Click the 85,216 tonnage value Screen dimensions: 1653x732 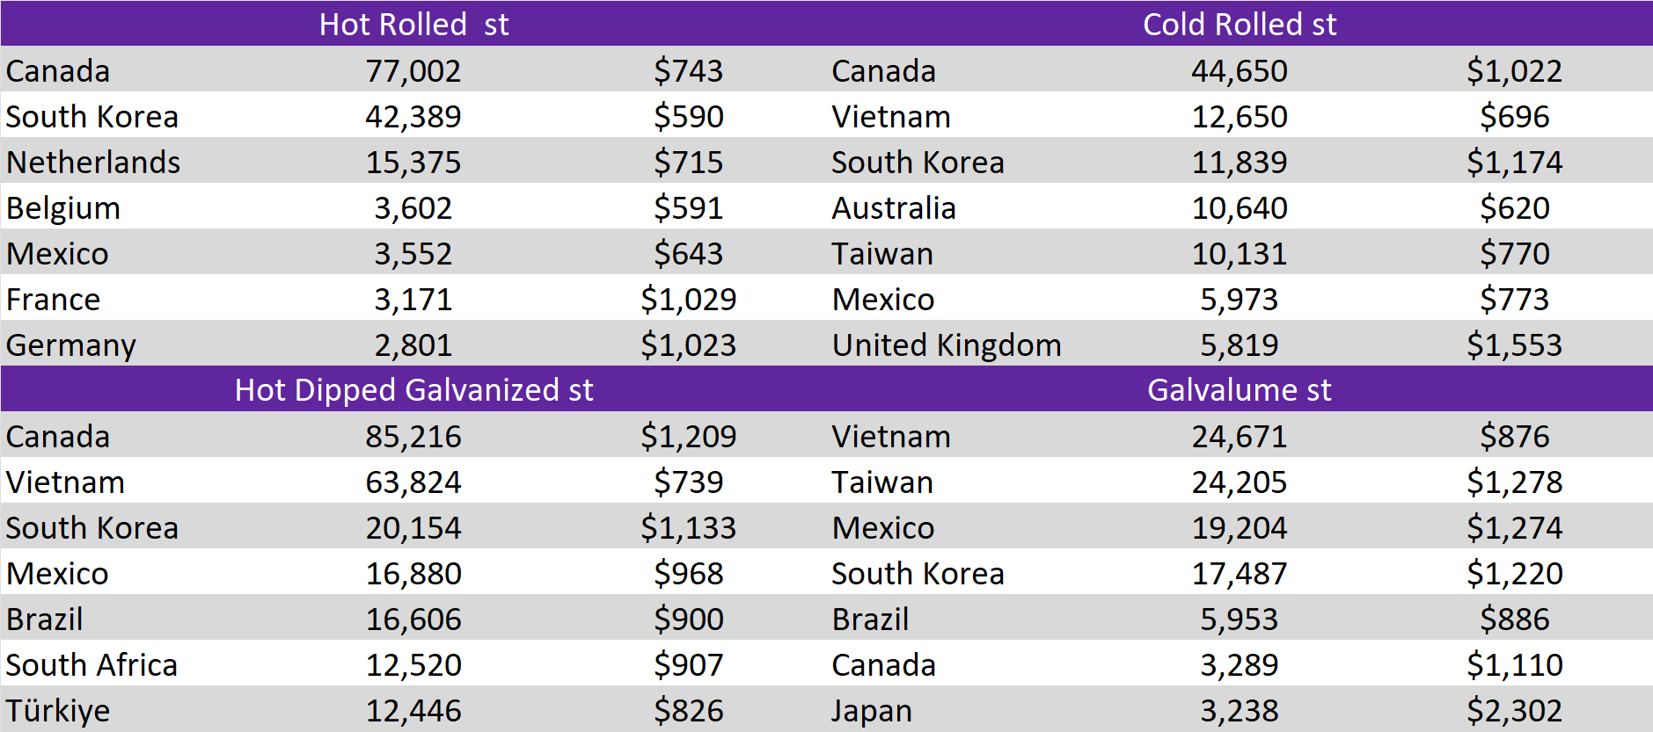413,437
